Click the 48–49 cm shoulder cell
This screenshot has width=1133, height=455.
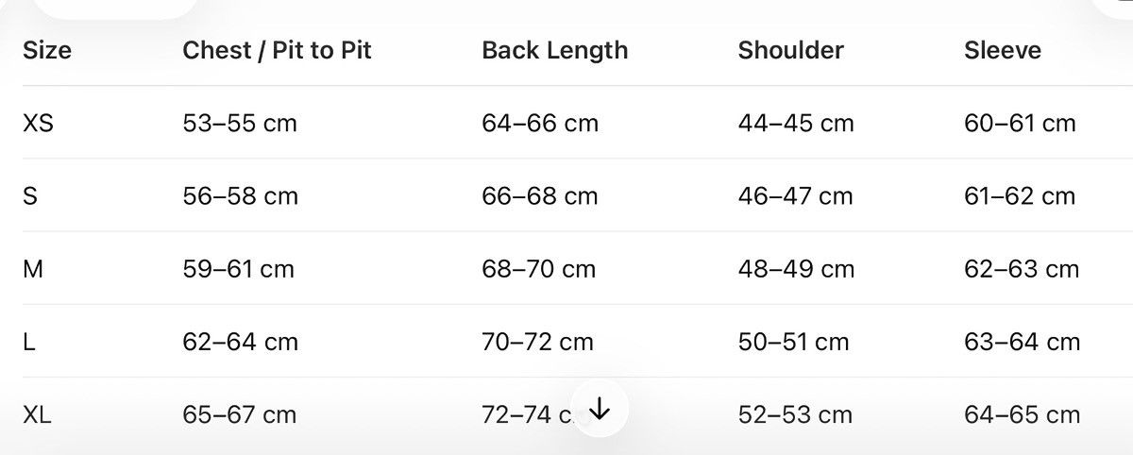[x=796, y=269]
